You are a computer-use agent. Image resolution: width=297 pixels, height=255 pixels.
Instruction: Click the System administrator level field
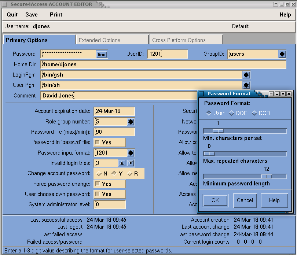(110, 205)
